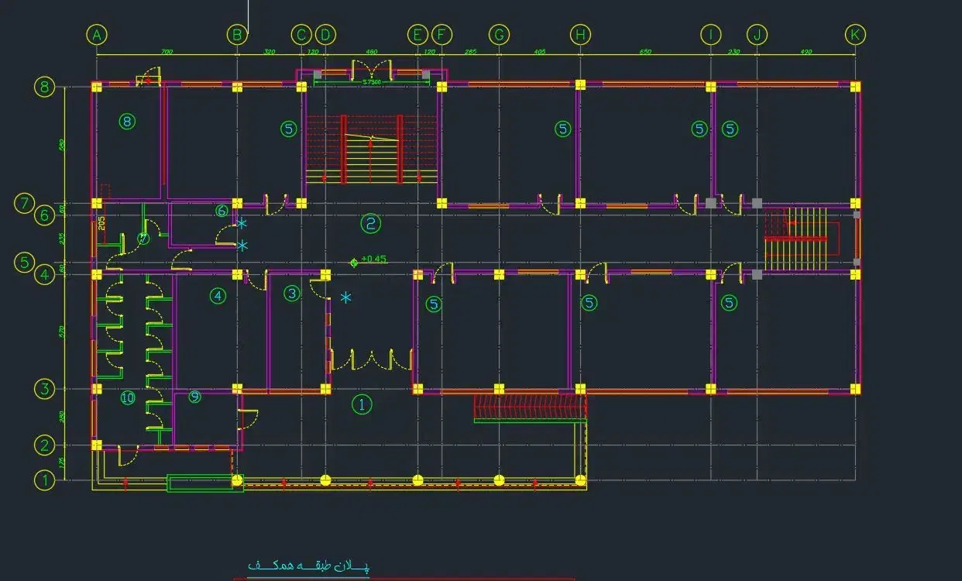Pick yellow row axis bubble 2
Viewport: 962px width, 581px height.
(45, 445)
